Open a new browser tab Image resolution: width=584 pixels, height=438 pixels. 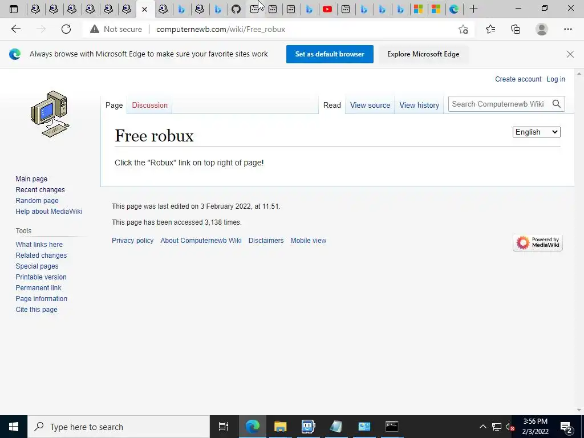point(473,9)
